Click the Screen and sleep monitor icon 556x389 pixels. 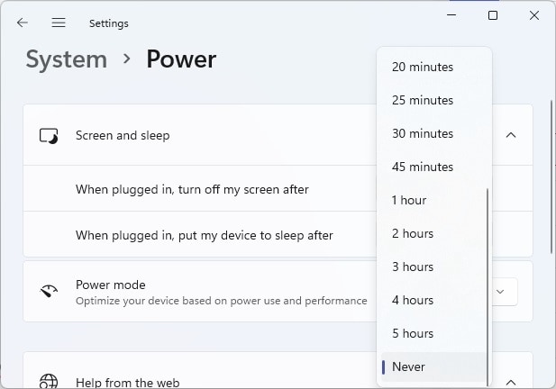click(x=49, y=136)
